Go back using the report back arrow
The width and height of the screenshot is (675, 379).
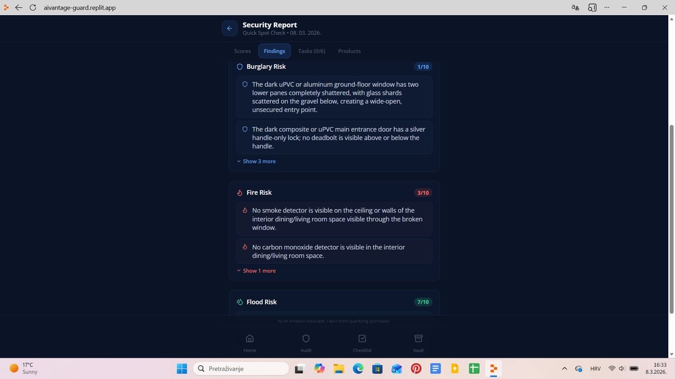point(229,28)
